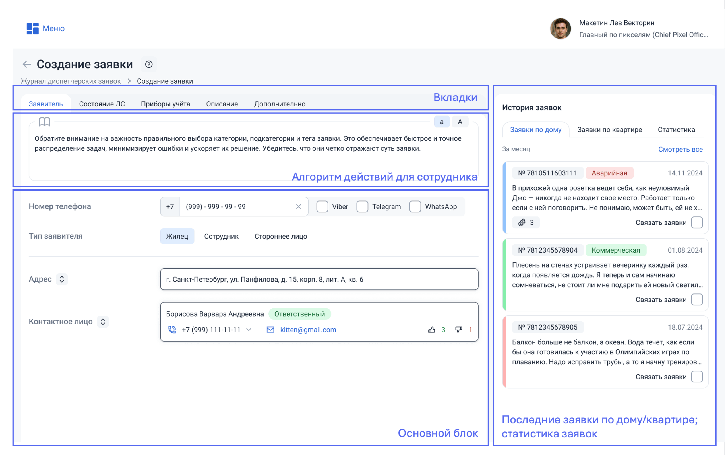728x455 pixels.
Task: Expand the Адрес up-down selector
Action: point(62,279)
